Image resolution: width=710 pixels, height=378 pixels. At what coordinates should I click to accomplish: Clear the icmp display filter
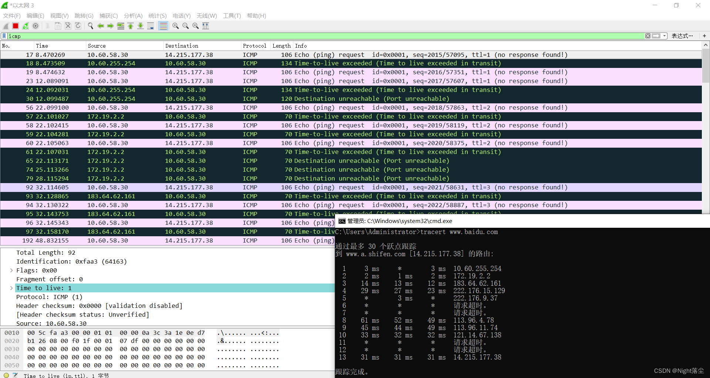[648, 36]
